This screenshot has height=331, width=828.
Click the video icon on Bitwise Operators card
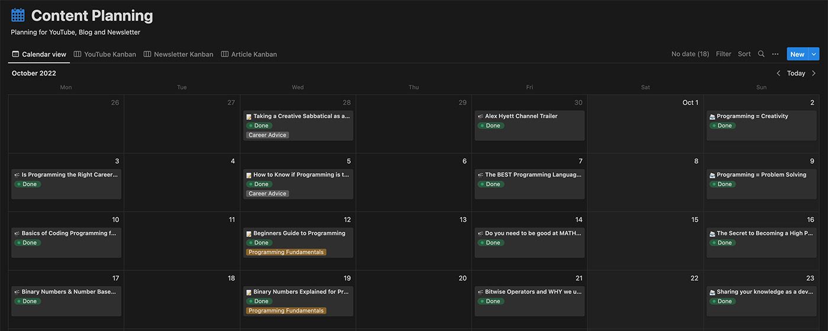pyautogui.click(x=481, y=292)
